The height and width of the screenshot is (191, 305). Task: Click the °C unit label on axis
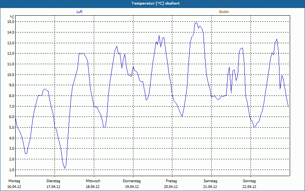(x=12, y=17)
